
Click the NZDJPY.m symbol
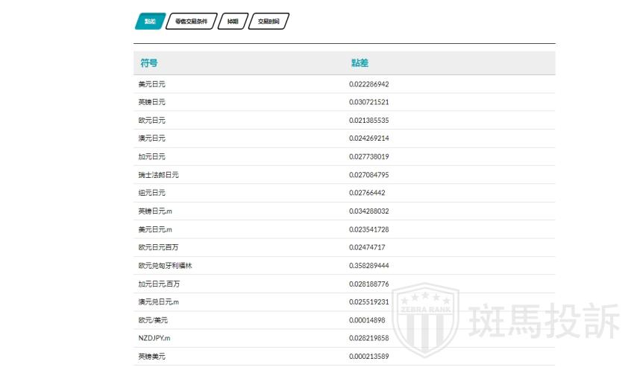point(154,338)
